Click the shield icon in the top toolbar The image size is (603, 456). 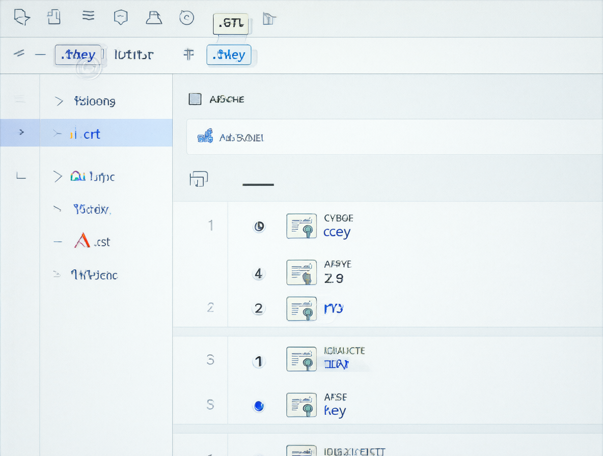(x=121, y=17)
